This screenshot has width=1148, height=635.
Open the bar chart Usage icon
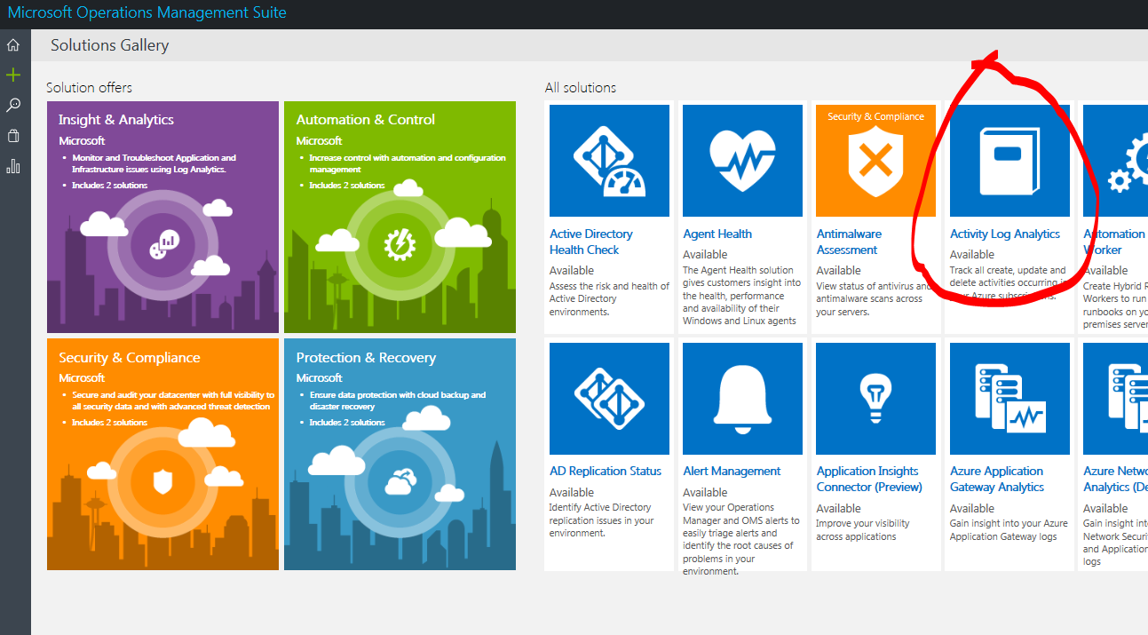(x=13, y=166)
